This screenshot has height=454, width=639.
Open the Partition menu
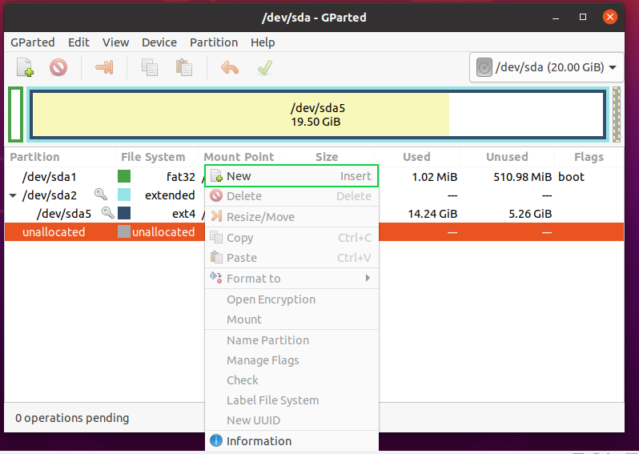click(x=214, y=42)
